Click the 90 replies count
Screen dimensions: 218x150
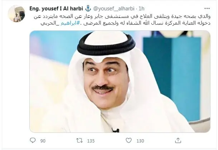coord(43,141)
